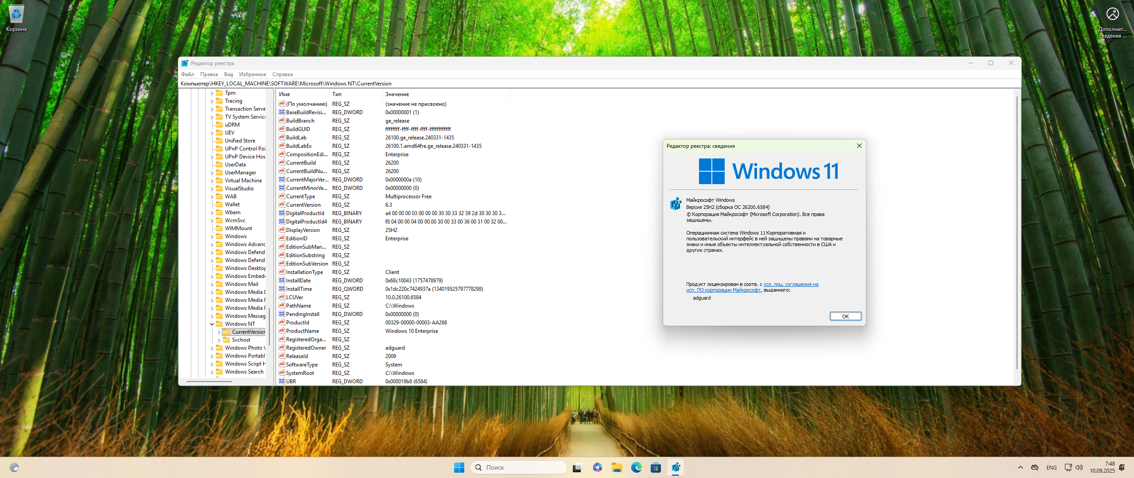
Task: Select the Unified Store tree item
Action: (240, 141)
